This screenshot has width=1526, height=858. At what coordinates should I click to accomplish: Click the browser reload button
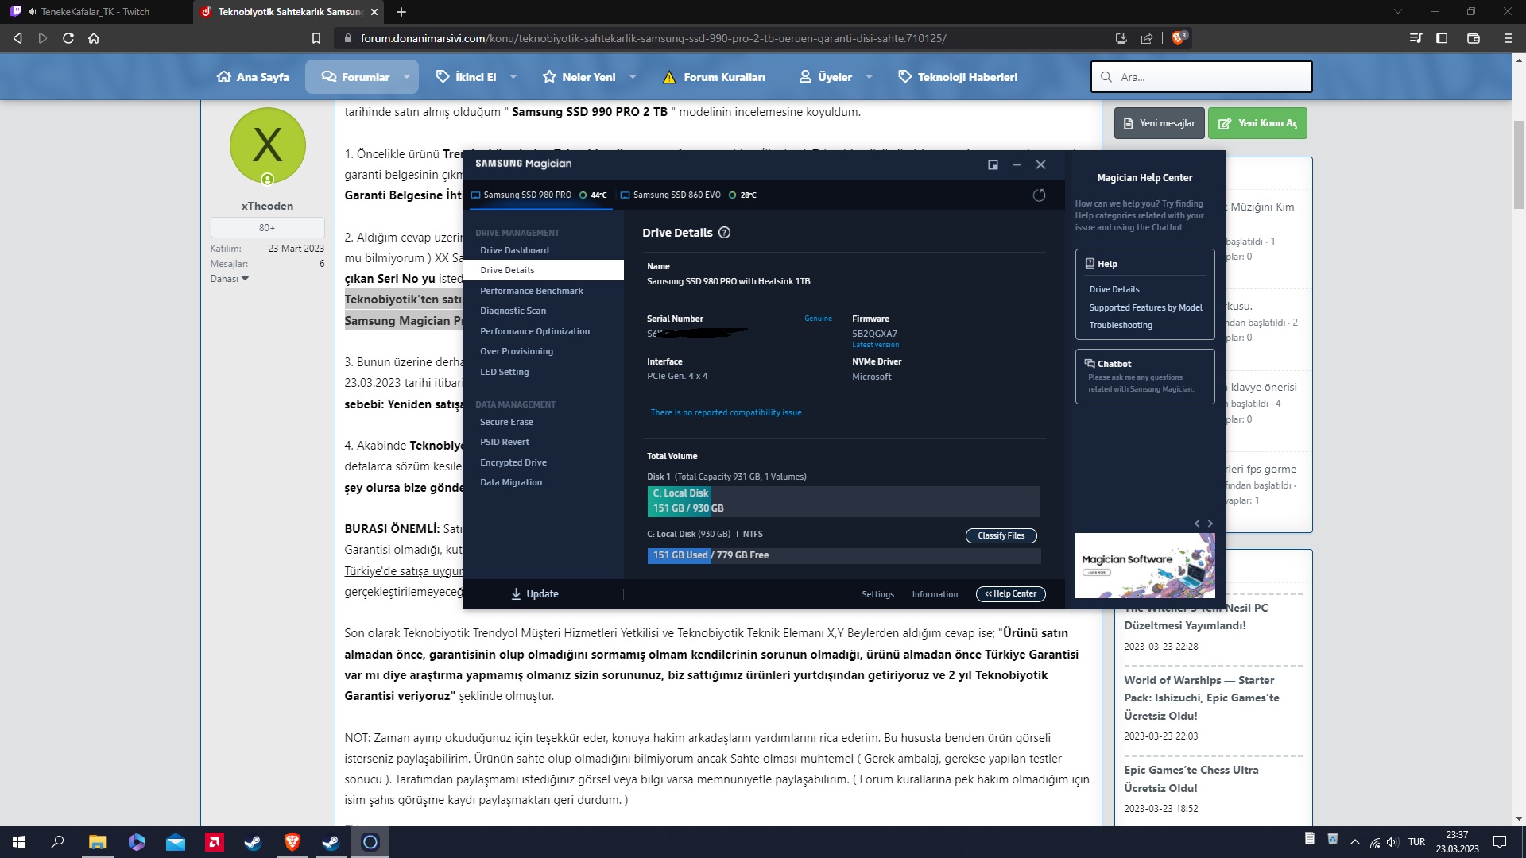click(68, 38)
